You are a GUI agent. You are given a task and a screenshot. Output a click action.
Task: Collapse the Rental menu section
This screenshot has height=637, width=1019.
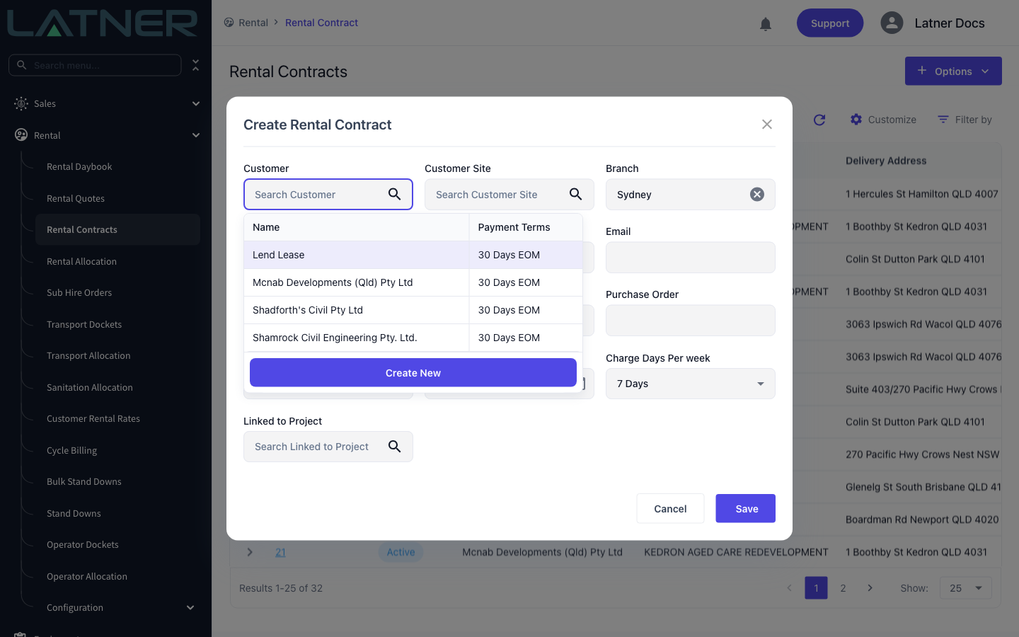(x=196, y=135)
